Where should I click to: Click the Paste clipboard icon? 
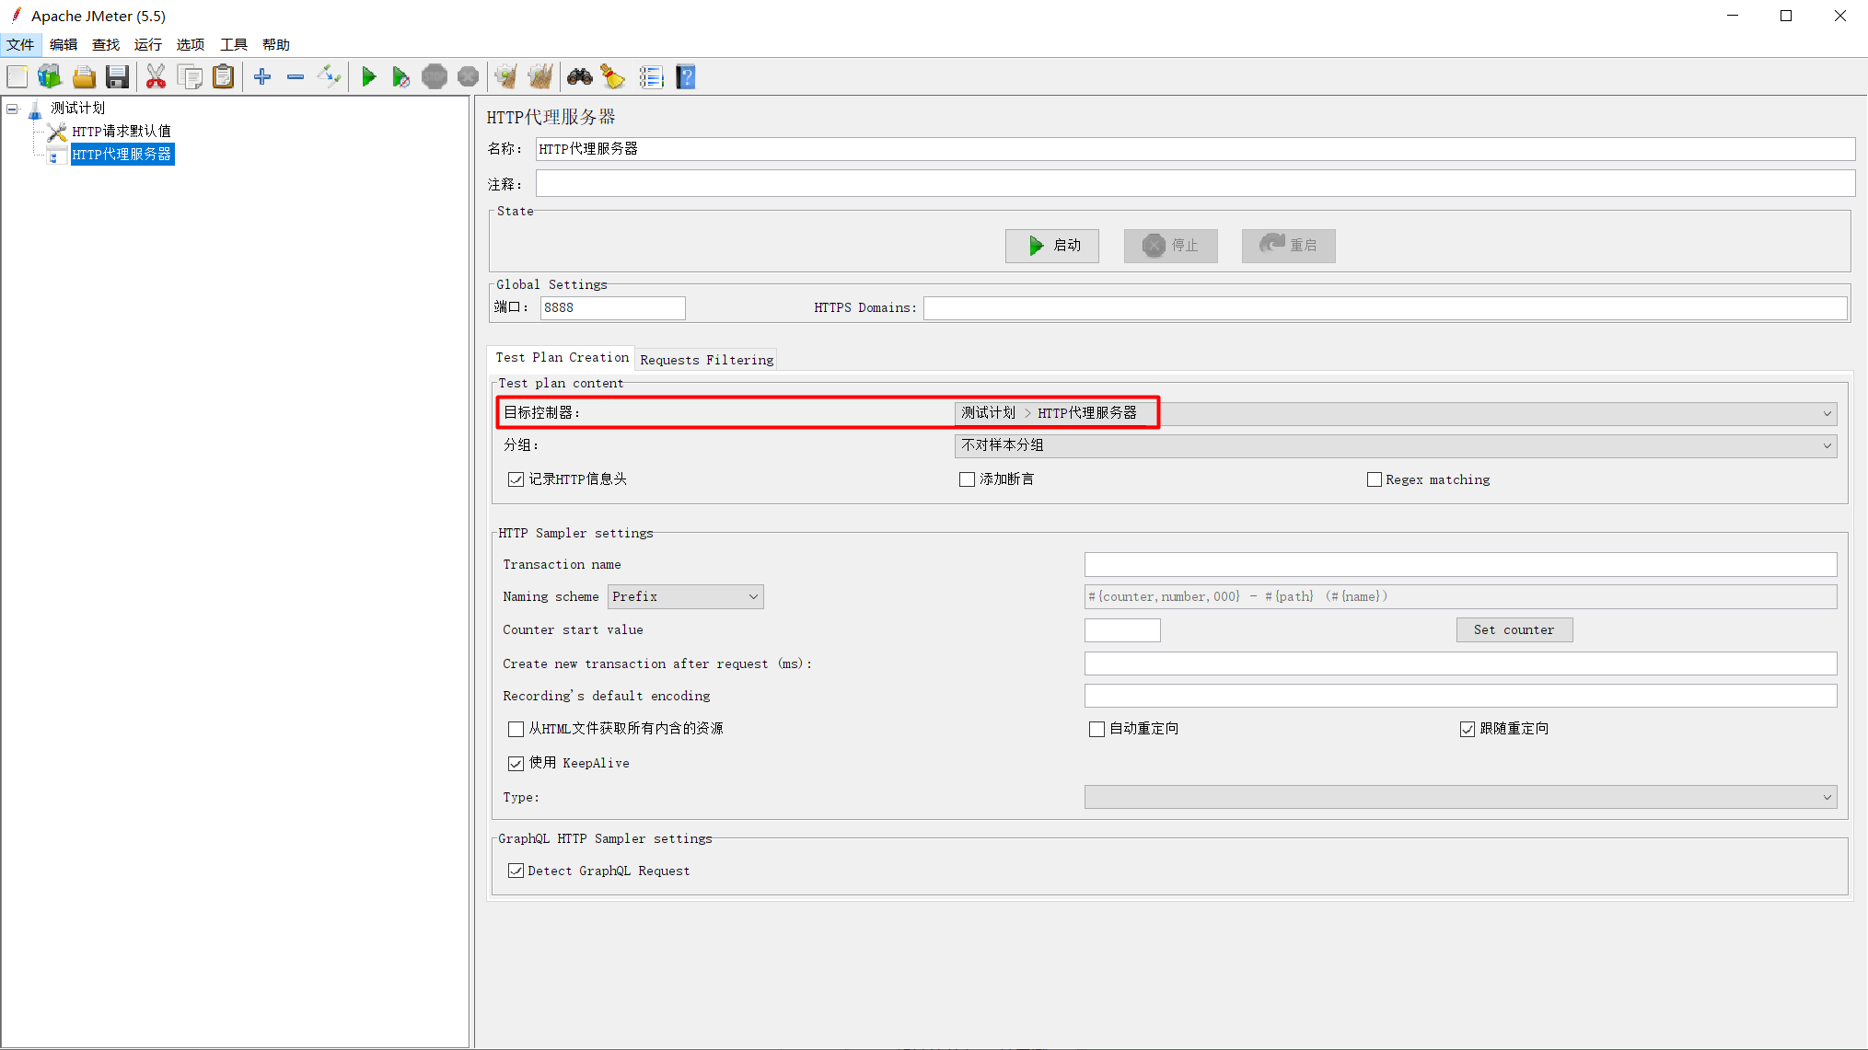click(x=223, y=77)
